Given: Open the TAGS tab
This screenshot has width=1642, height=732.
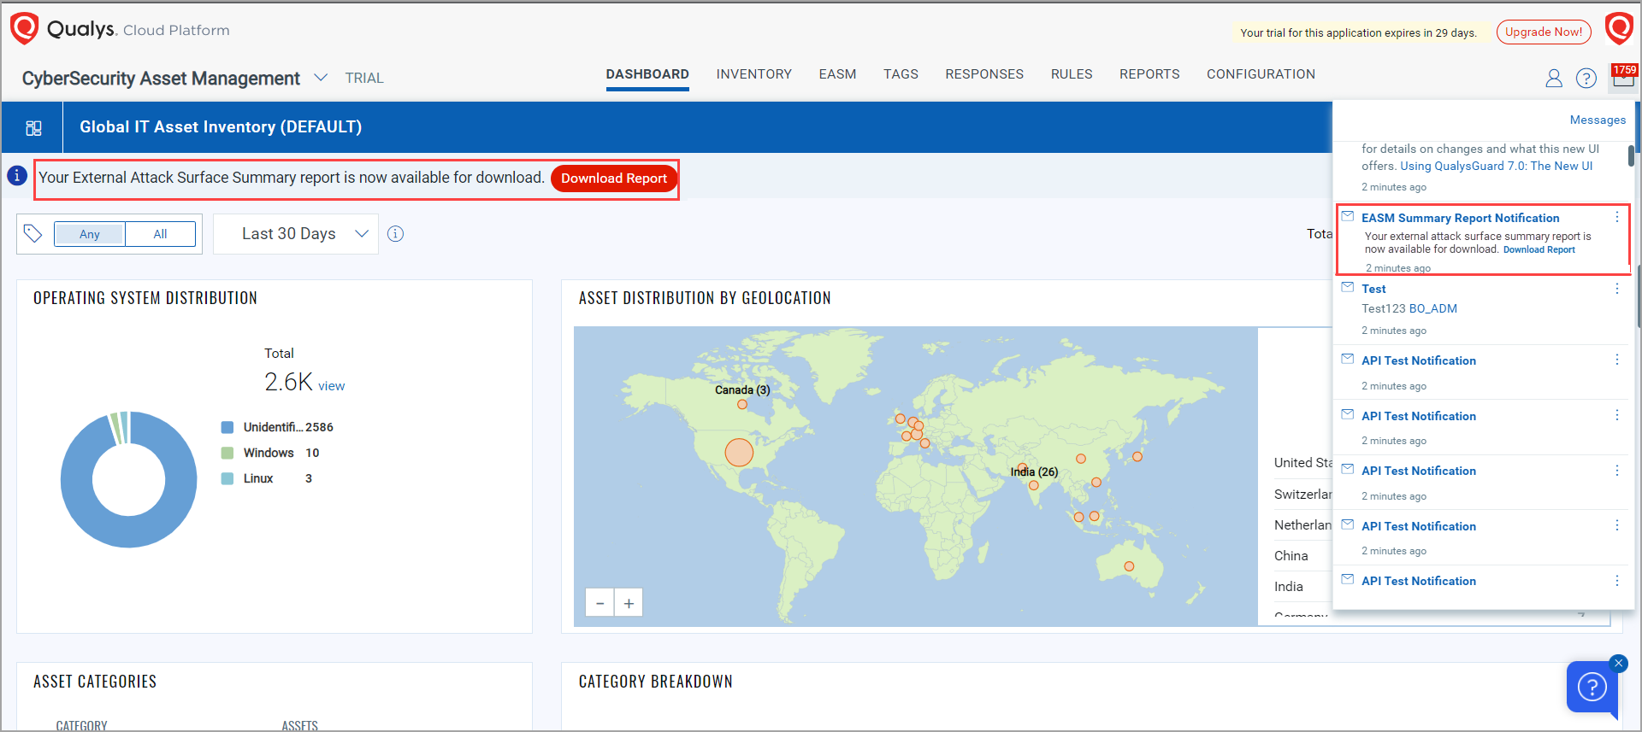Looking at the screenshot, I should point(901,74).
